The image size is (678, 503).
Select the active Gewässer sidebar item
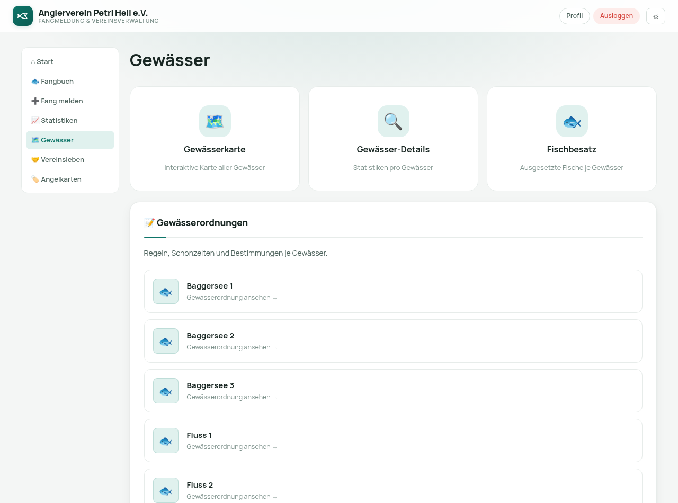(70, 140)
